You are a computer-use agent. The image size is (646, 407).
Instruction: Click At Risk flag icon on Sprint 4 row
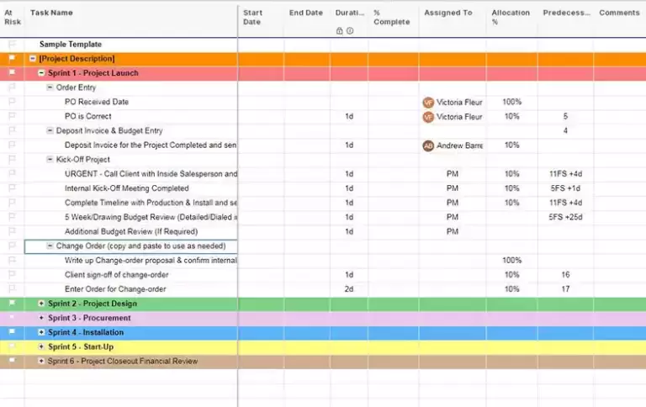12,332
